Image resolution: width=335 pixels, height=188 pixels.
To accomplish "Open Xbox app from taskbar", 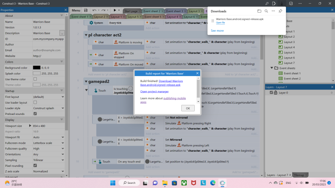I will (184, 183).
